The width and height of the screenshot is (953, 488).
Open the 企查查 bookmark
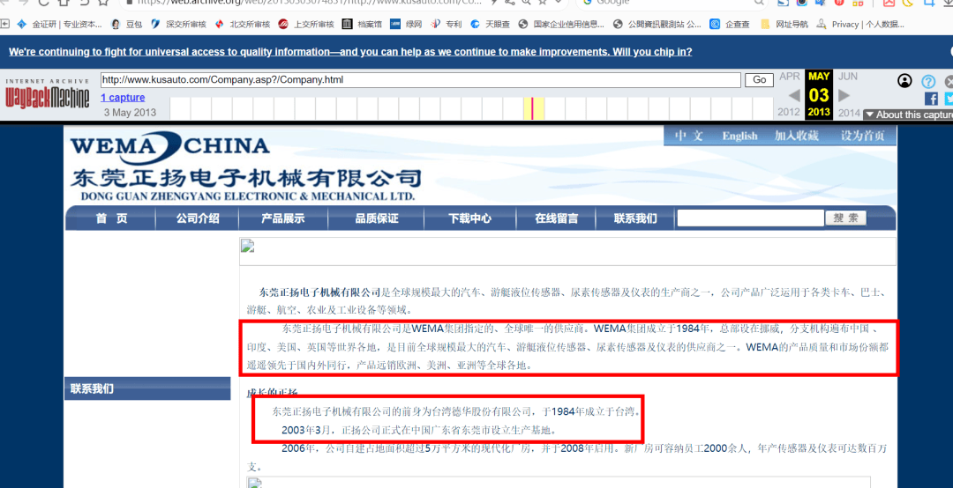point(730,25)
